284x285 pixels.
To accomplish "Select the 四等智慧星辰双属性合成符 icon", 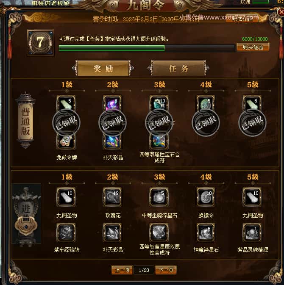I will click(159, 232).
